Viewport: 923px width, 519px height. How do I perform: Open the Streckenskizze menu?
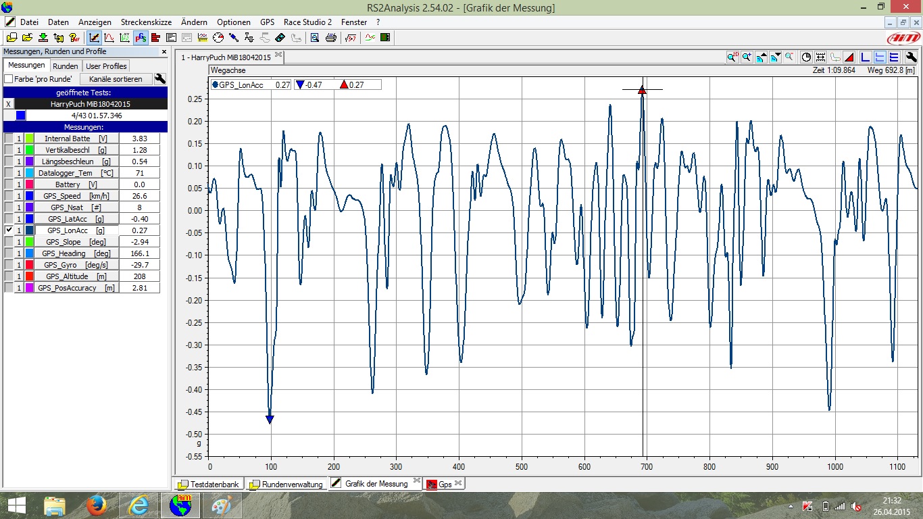(146, 22)
